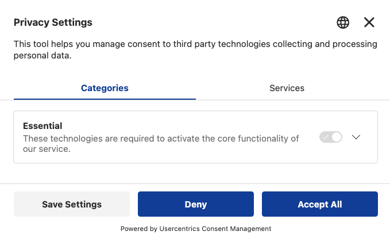This screenshot has height=235, width=390.
Task: Click the downward arrow beside Essential toggle
Action: click(356, 138)
